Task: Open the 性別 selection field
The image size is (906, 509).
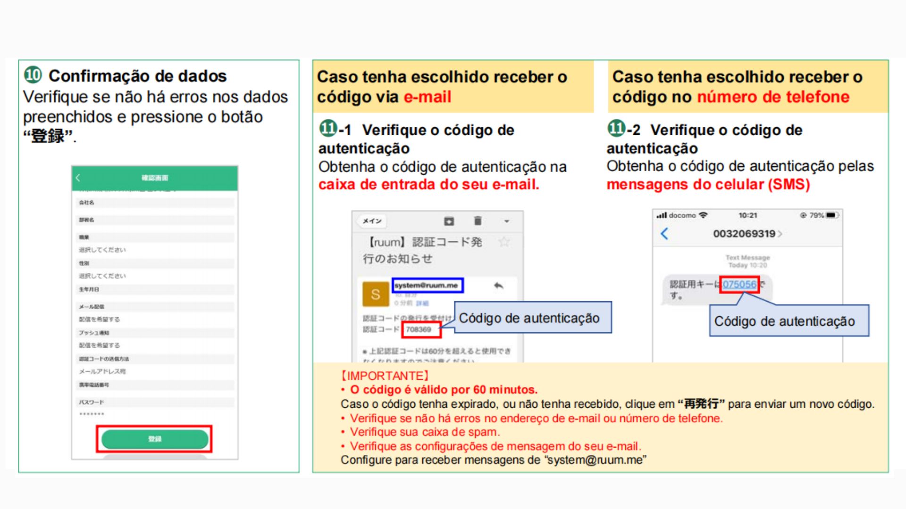Action: point(102,276)
